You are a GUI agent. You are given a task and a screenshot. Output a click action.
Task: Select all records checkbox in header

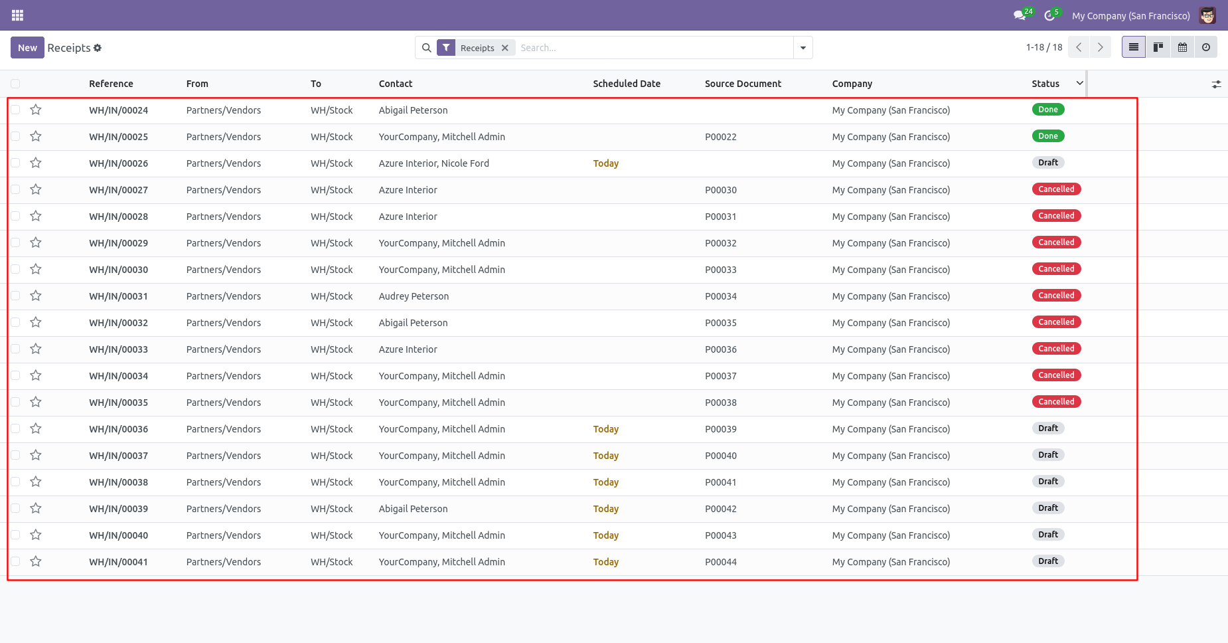15,84
